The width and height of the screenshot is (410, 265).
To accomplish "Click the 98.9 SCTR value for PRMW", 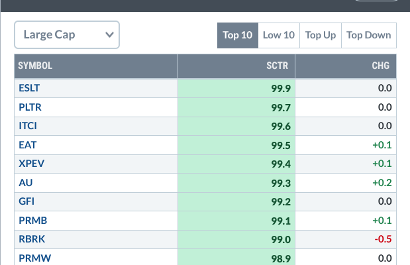I will tap(281, 259).
